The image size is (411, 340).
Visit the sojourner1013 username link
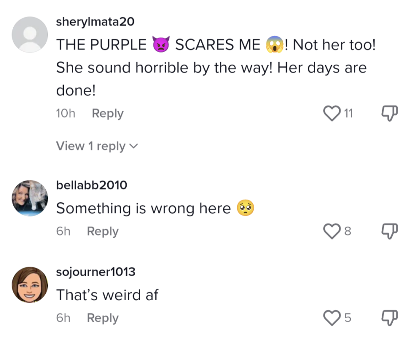(x=96, y=271)
